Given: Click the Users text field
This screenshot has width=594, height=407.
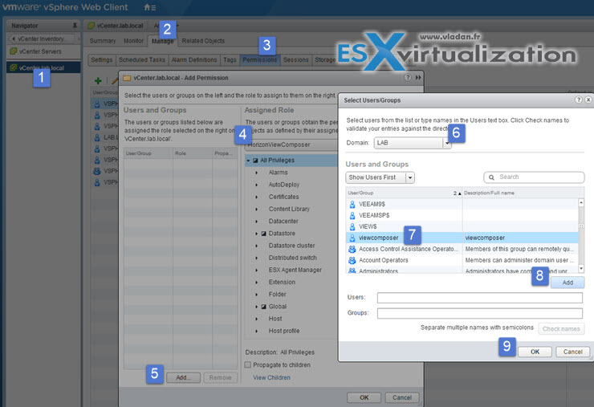Looking at the screenshot, I should pyautogui.click(x=479, y=298).
